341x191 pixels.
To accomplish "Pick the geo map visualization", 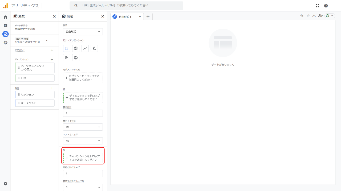I will coord(76,58).
